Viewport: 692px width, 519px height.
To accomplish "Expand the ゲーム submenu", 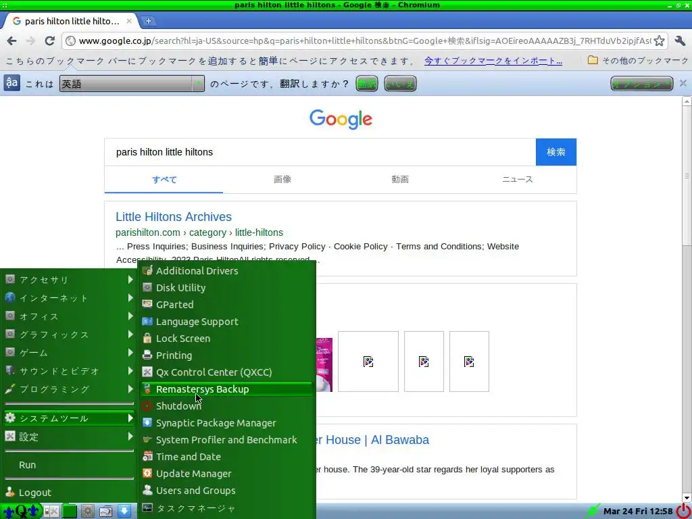I will (x=70, y=353).
